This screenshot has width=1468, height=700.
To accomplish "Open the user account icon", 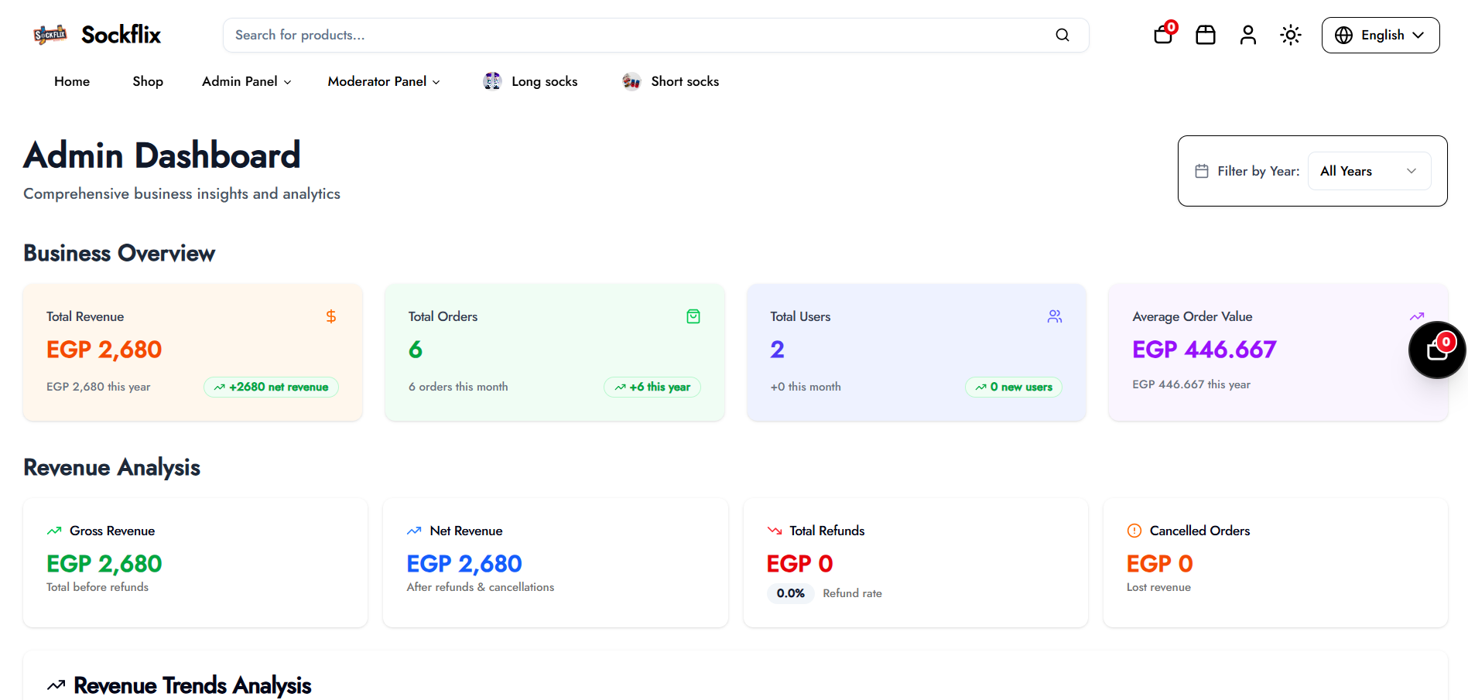I will (1248, 35).
